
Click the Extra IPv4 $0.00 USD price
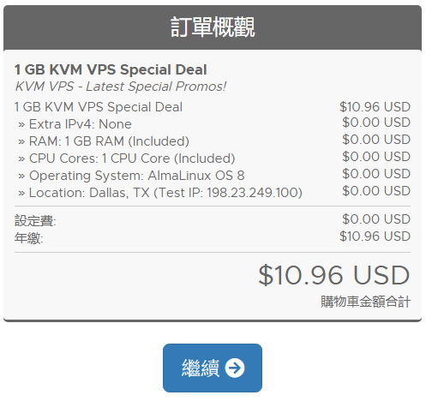tap(376, 123)
